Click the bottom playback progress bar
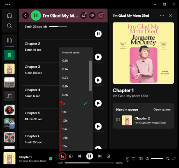The image size is (179, 168). (89, 163)
